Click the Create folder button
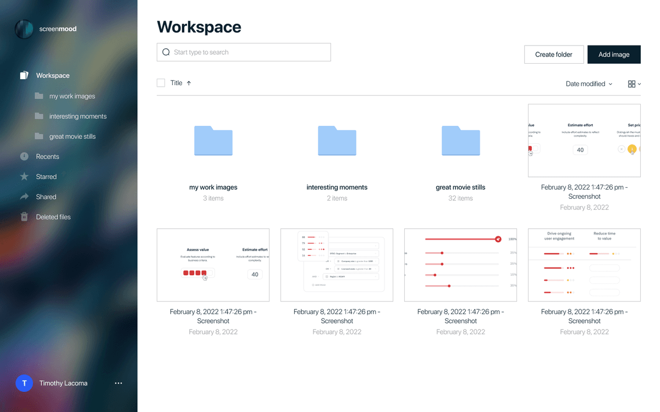 [x=553, y=54]
